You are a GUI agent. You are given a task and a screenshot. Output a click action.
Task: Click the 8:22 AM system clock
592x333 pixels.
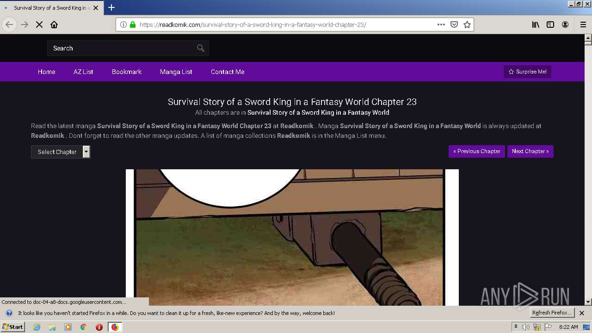coord(568,327)
